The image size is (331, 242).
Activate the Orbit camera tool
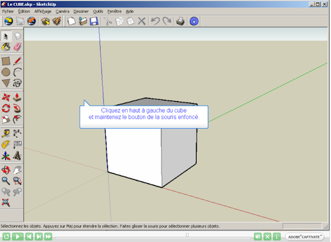(x=6, y=170)
